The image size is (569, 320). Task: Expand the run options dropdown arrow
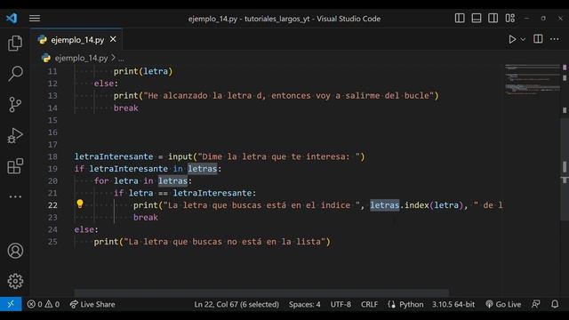point(523,39)
